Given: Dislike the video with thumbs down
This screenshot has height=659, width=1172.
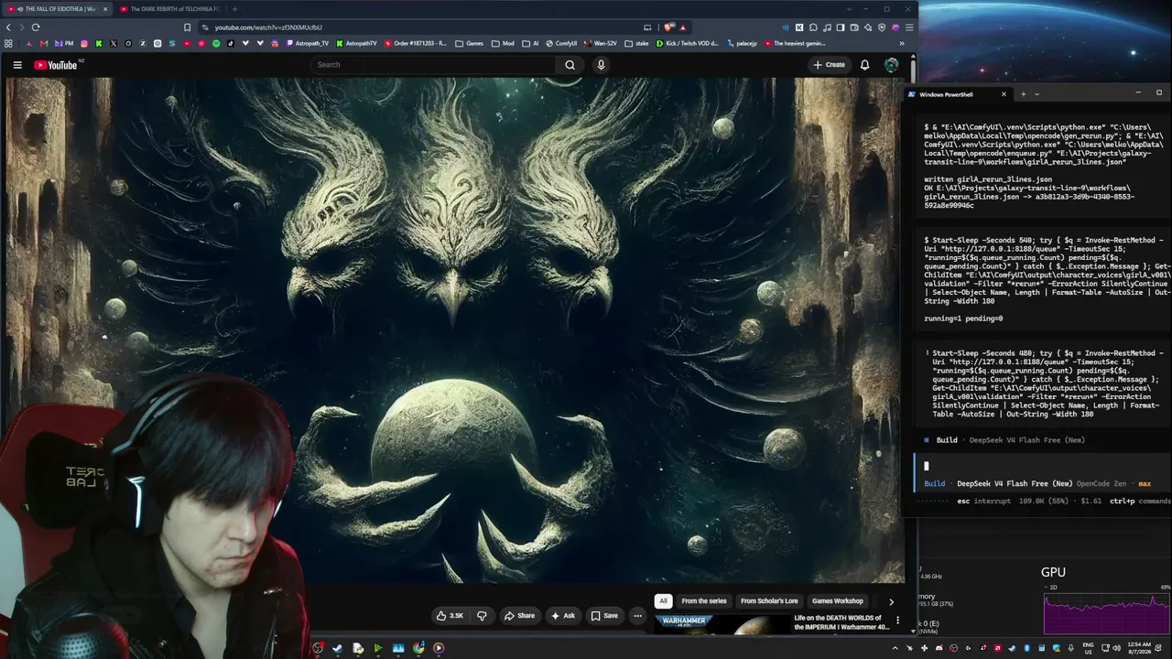Looking at the screenshot, I should [482, 616].
